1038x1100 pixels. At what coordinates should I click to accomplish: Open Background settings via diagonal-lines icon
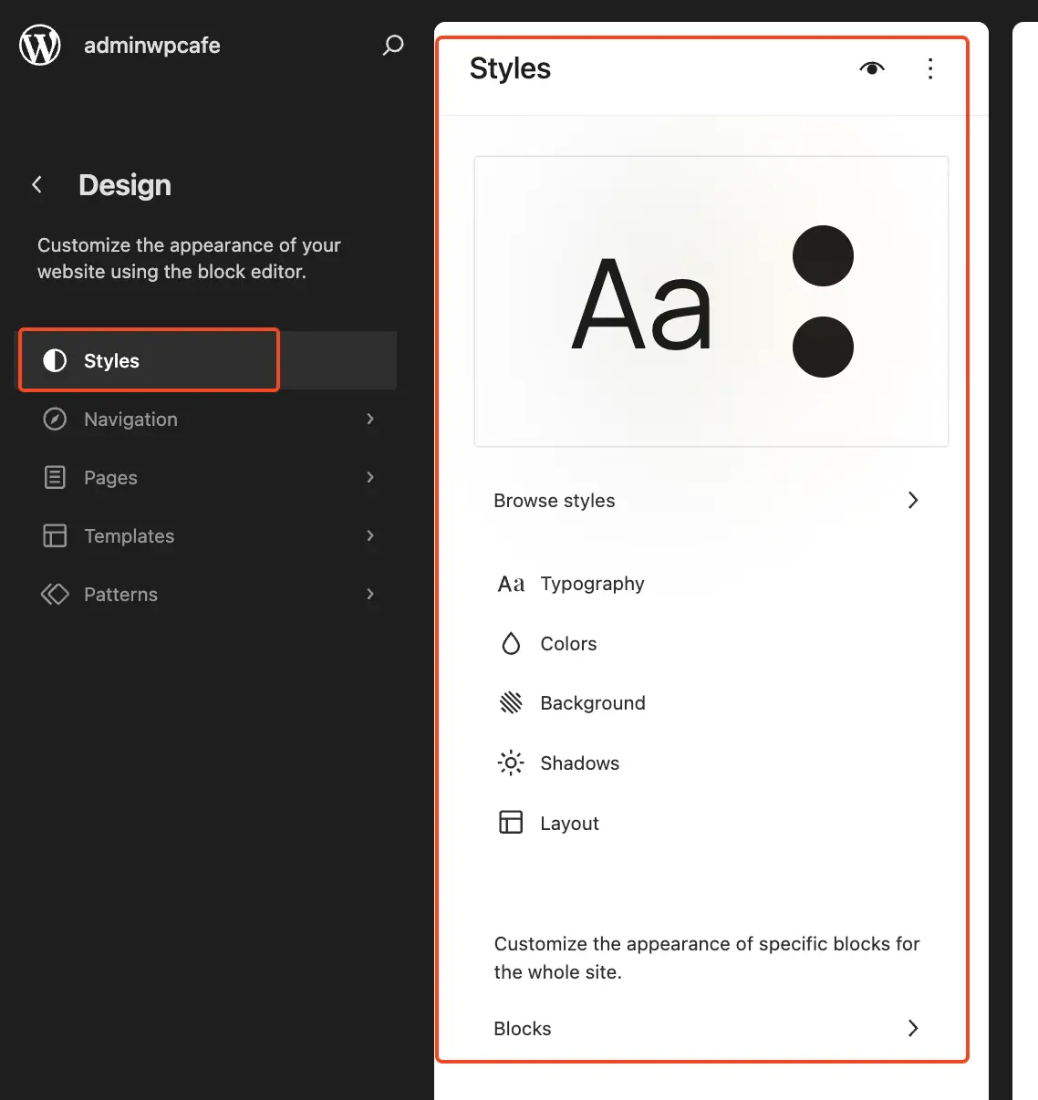pos(511,702)
